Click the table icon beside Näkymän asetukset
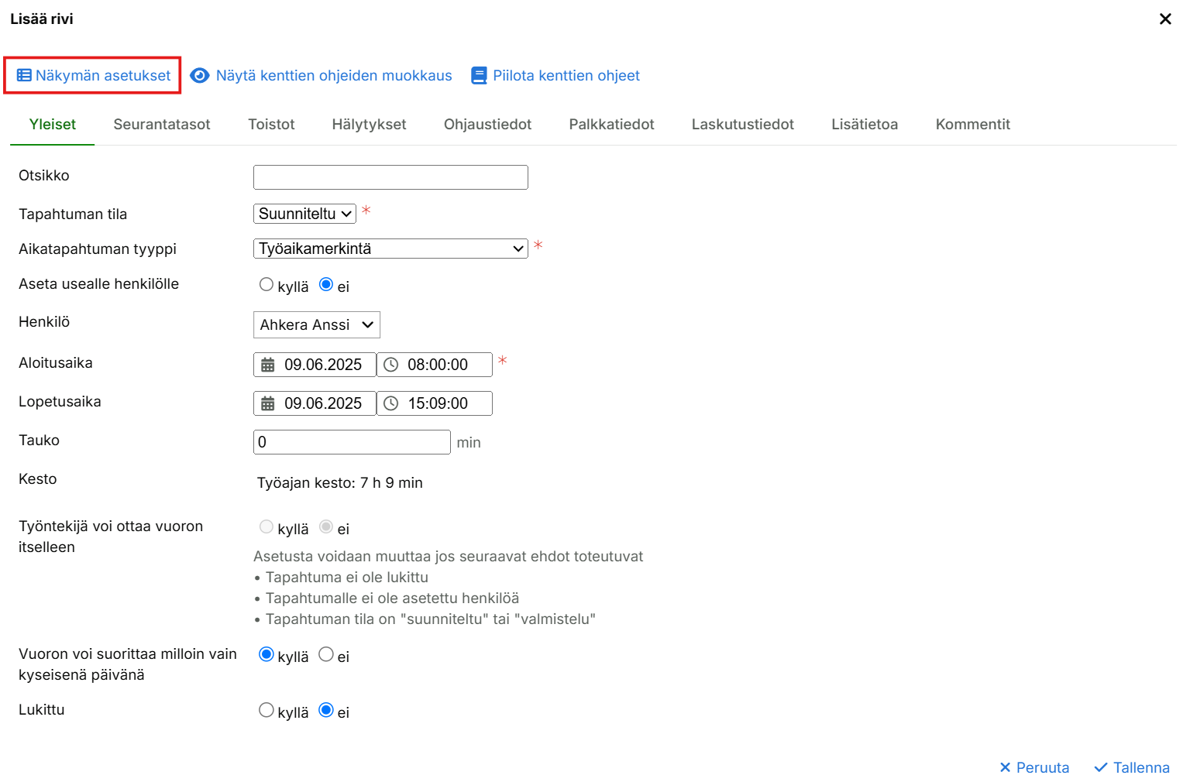 pyautogui.click(x=24, y=76)
